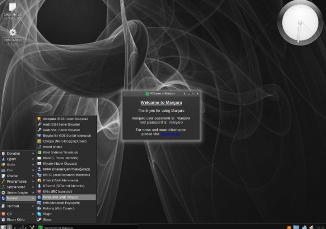The width and height of the screenshot is (326, 229).
Task: Launch KTnef TNEF file viewer
Action: point(67,180)
